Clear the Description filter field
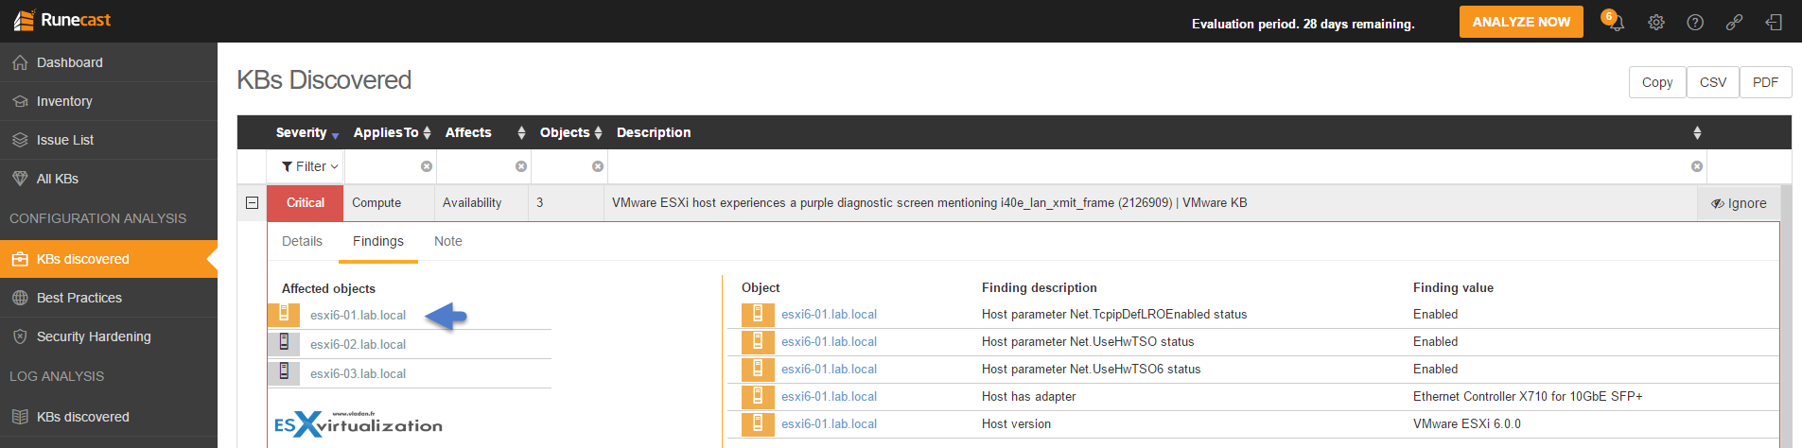1802x448 pixels. 1697,166
